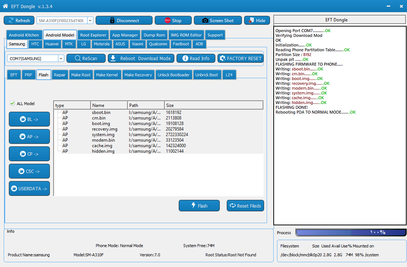Toggle the ALL Model checkbox

(x=13, y=103)
